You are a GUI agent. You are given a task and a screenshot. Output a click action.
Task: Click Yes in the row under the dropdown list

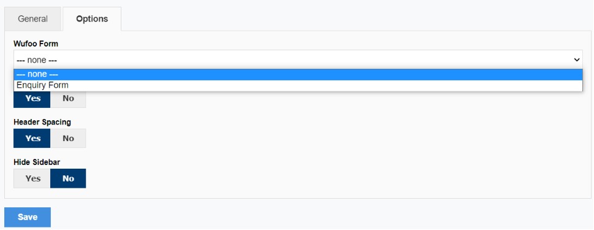click(32, 99)
